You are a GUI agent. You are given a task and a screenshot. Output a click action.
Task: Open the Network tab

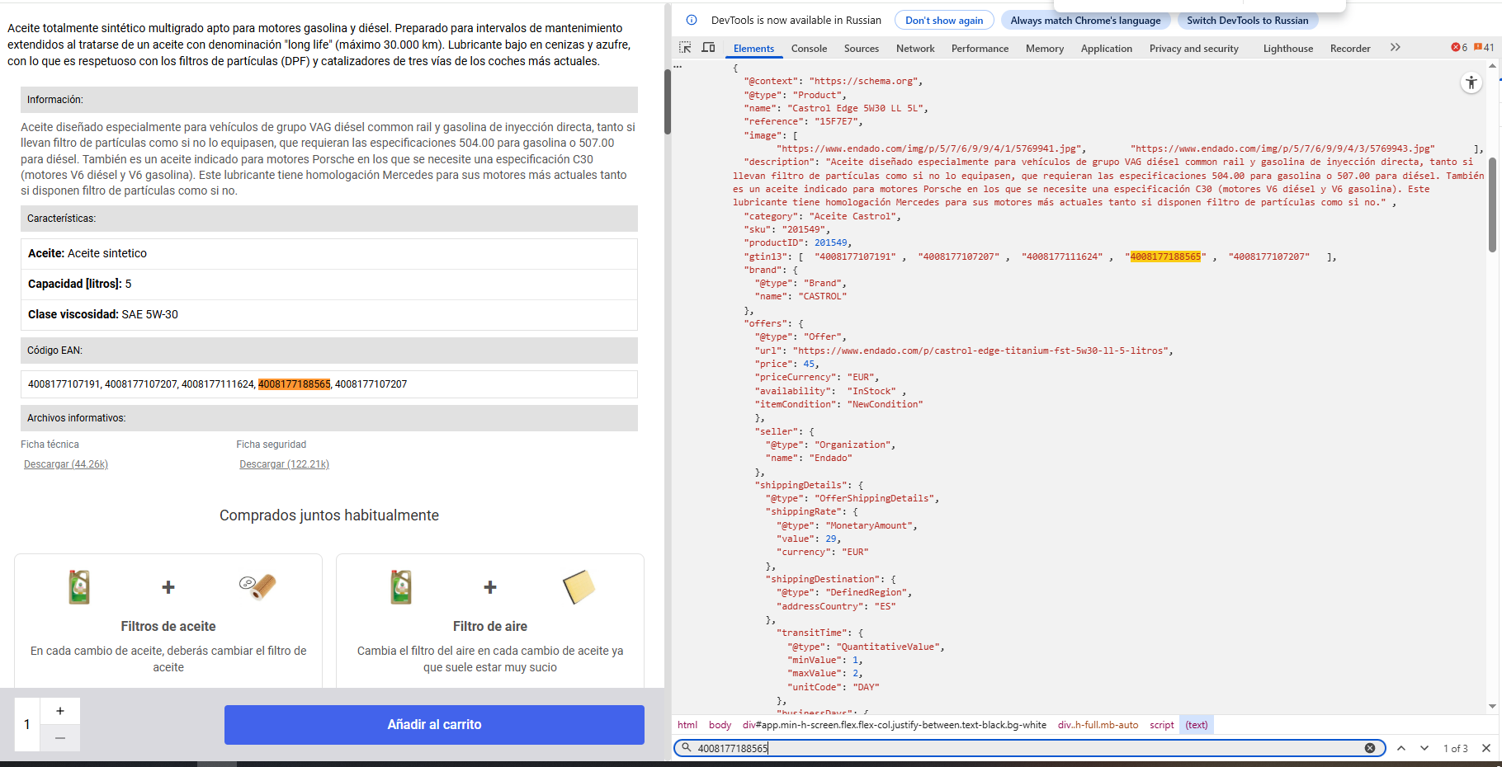pyautogui.click(x=915, y=49)
